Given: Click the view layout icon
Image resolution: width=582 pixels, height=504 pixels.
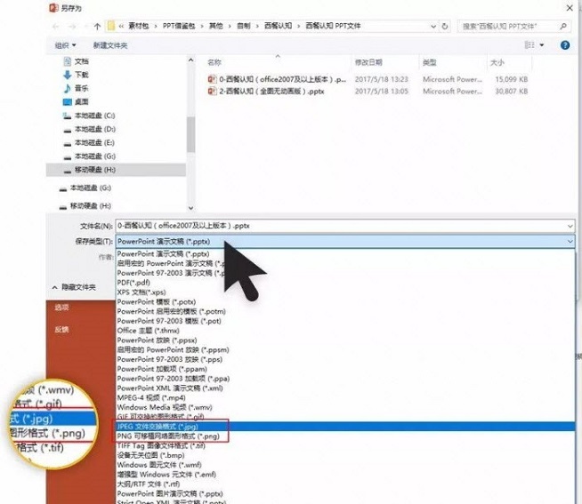Looking at the screenshot, I should pos(529,44).
